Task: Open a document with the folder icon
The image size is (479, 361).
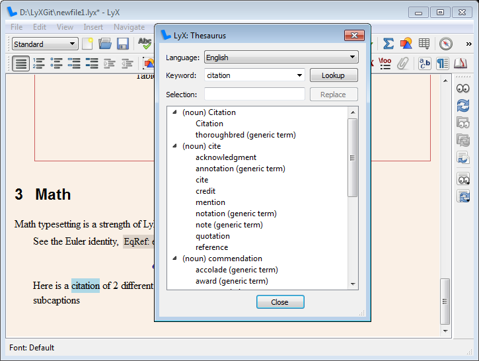Action: point(105,44)
